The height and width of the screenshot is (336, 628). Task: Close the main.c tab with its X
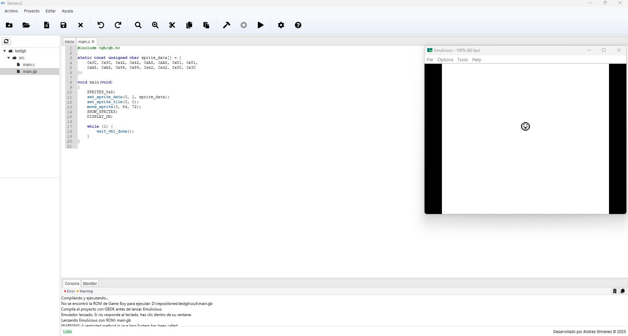93,42
